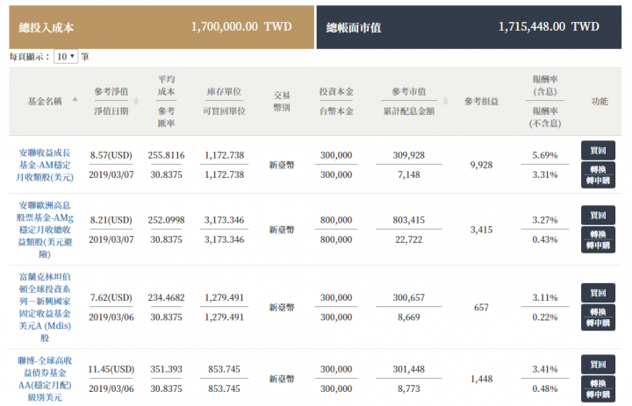Click 轉換轉申購 for 聯博-全球高收益債券基金
632x406 pixels.
(598, 388)
